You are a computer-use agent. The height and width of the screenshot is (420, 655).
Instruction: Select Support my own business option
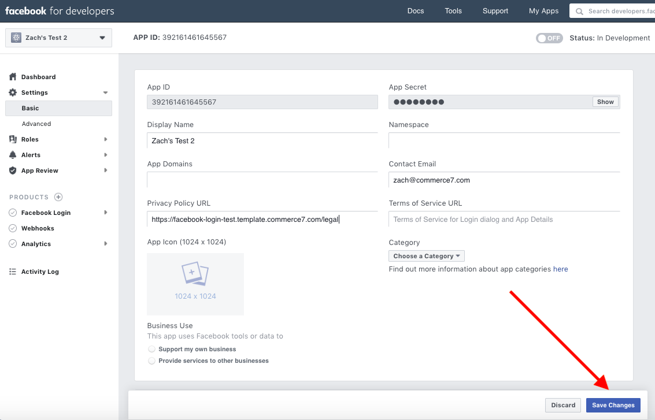[151, 349]
